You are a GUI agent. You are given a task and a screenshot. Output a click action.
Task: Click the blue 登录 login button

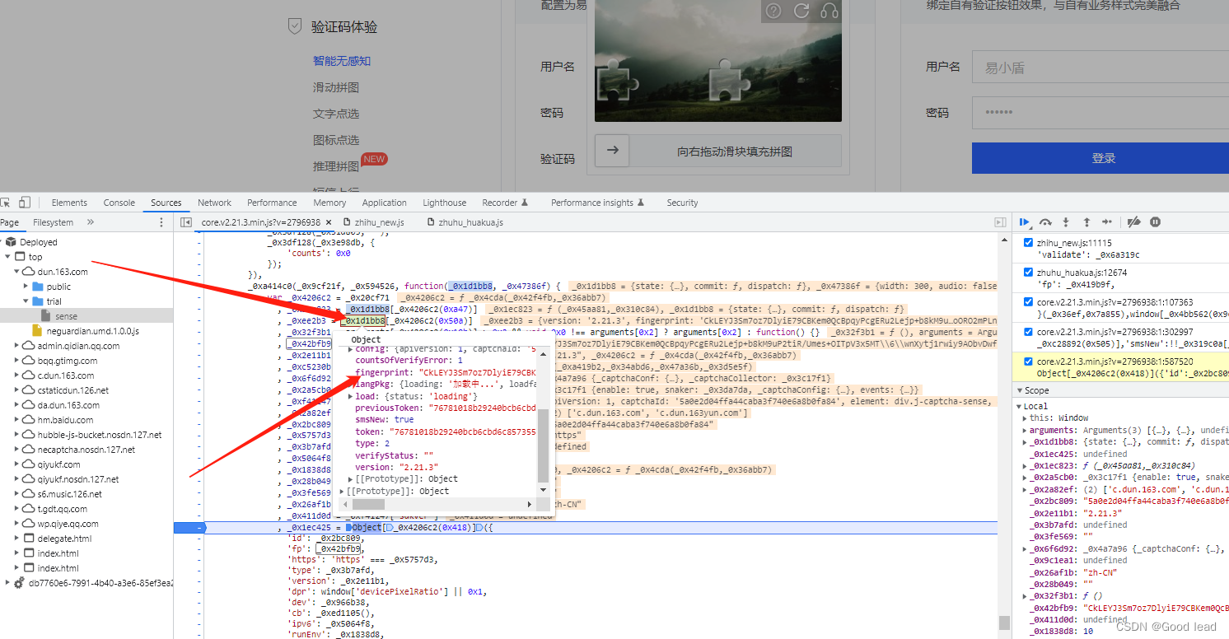tap(1100, 158)
